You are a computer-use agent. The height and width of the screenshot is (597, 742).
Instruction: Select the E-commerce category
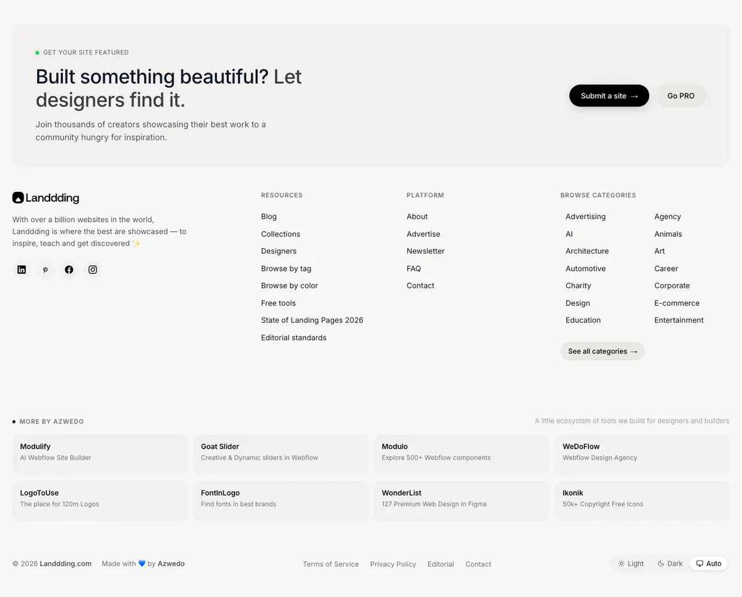pyautogui.click(x=677, y=303)
